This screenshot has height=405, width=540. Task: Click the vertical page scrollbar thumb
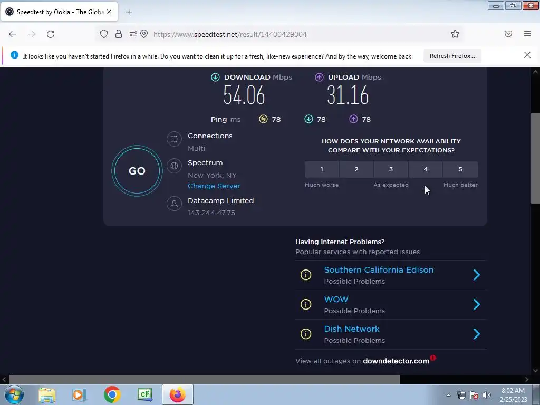(x=535, y=158)
